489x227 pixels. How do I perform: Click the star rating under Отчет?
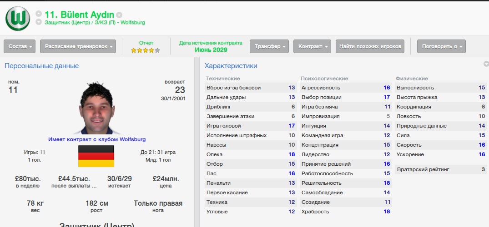coord(146,50)
